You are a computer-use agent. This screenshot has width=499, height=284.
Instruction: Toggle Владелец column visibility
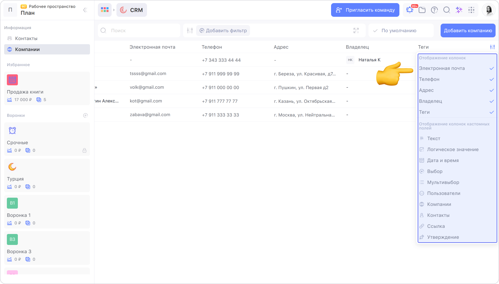[x=457, y=101]
